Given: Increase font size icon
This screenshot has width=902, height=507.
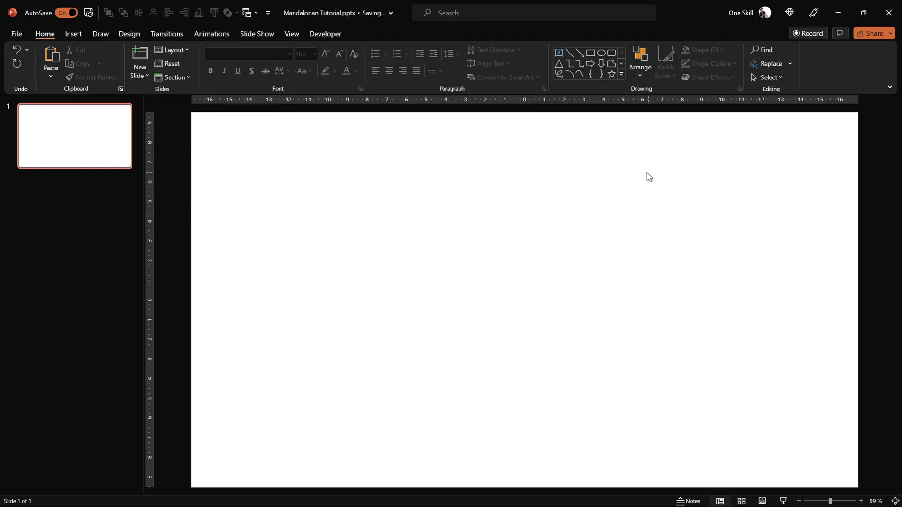Looking at the screenshot, I should [326, 54].
